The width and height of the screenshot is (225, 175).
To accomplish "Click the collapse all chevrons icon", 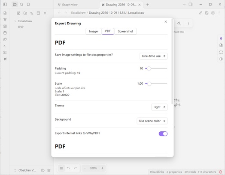I will pyautogui.click(x=45, y=13).
